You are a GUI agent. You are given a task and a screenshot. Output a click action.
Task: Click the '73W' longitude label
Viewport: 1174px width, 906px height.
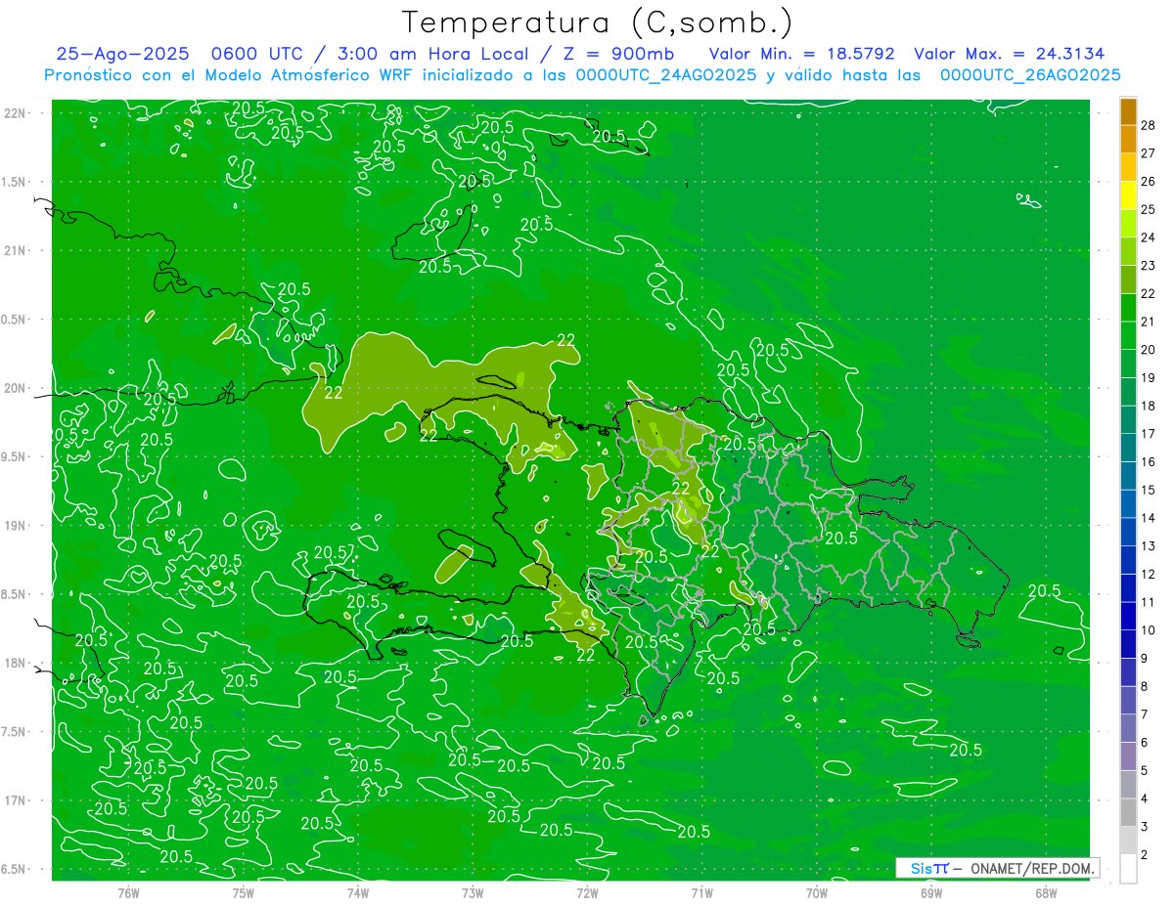point(473,892)
